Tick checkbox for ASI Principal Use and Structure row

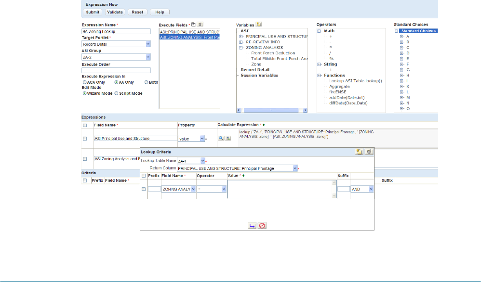(85, 139)
